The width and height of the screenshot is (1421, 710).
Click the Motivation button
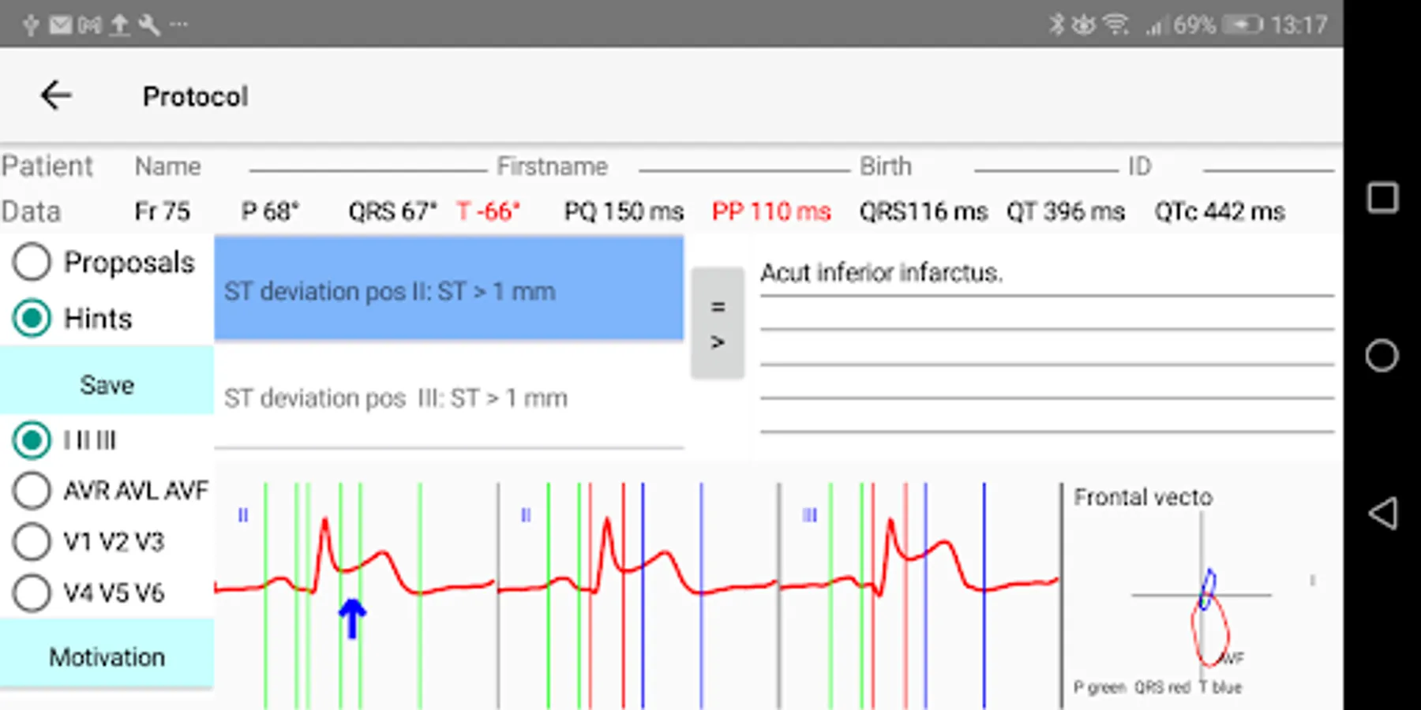[x=107, y=654]
